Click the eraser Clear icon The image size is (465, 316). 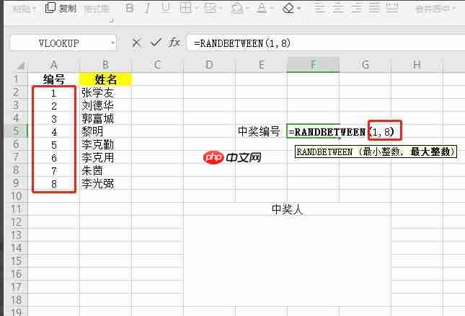288,9
